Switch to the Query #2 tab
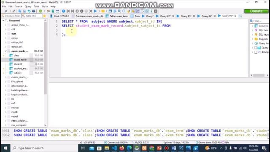270x152 pixels. pyautogui.click(x=164, y=16)
